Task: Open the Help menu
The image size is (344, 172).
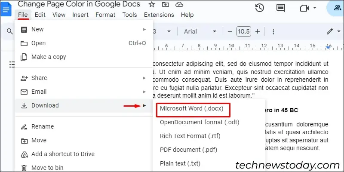Action: pos(187,15)
